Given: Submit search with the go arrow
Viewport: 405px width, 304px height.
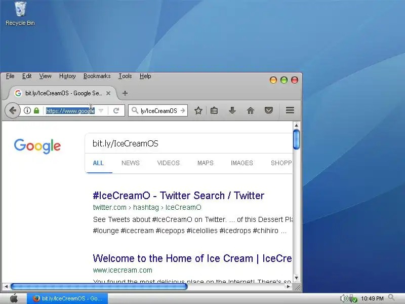Looking at the screenshot, I should click(x=183, y=110).
